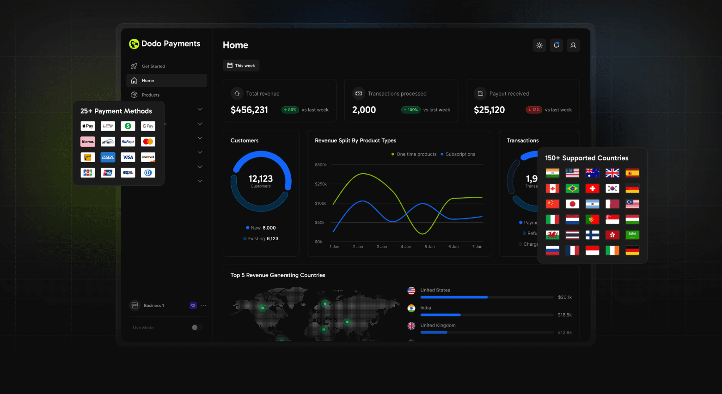
Task: Click the United States revenue progress bar
Action: (x=487, y=297)
